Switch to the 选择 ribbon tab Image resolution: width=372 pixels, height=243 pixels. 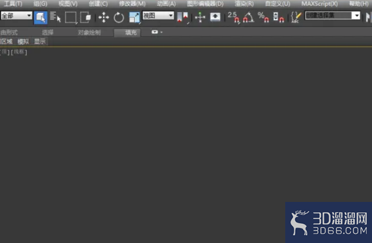(47, 32)
